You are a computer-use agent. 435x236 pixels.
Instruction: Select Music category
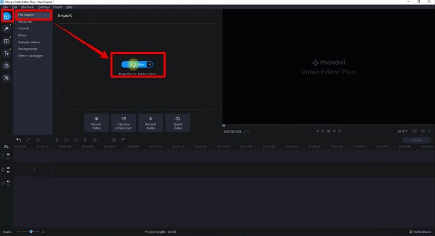tap(22, 35)
